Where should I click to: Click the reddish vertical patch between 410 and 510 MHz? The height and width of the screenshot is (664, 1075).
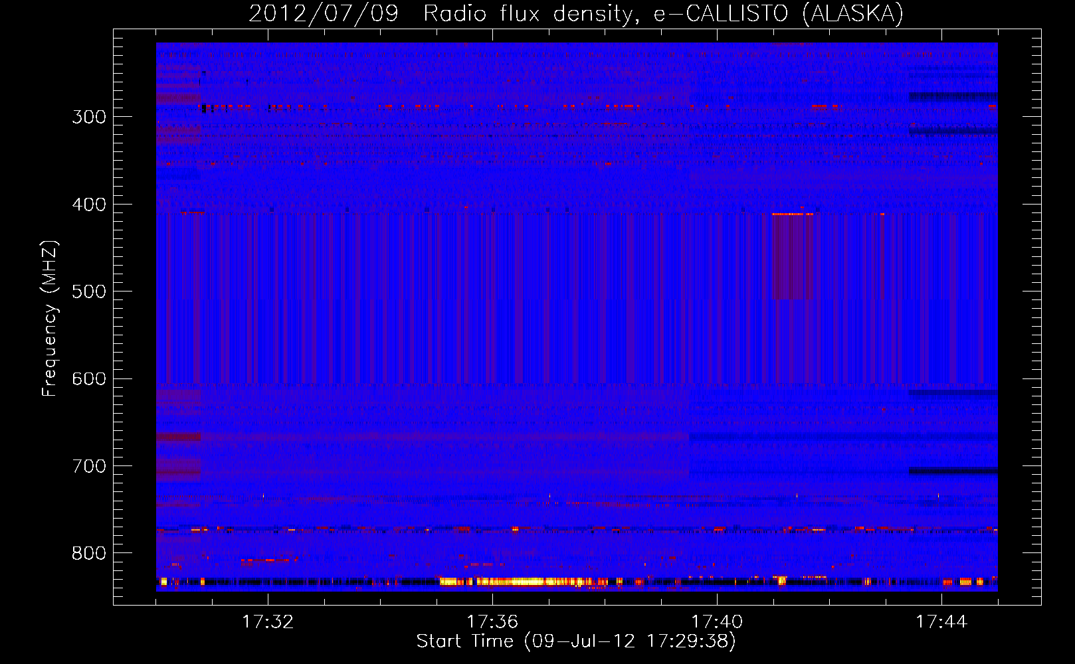[x=793, y=256]
